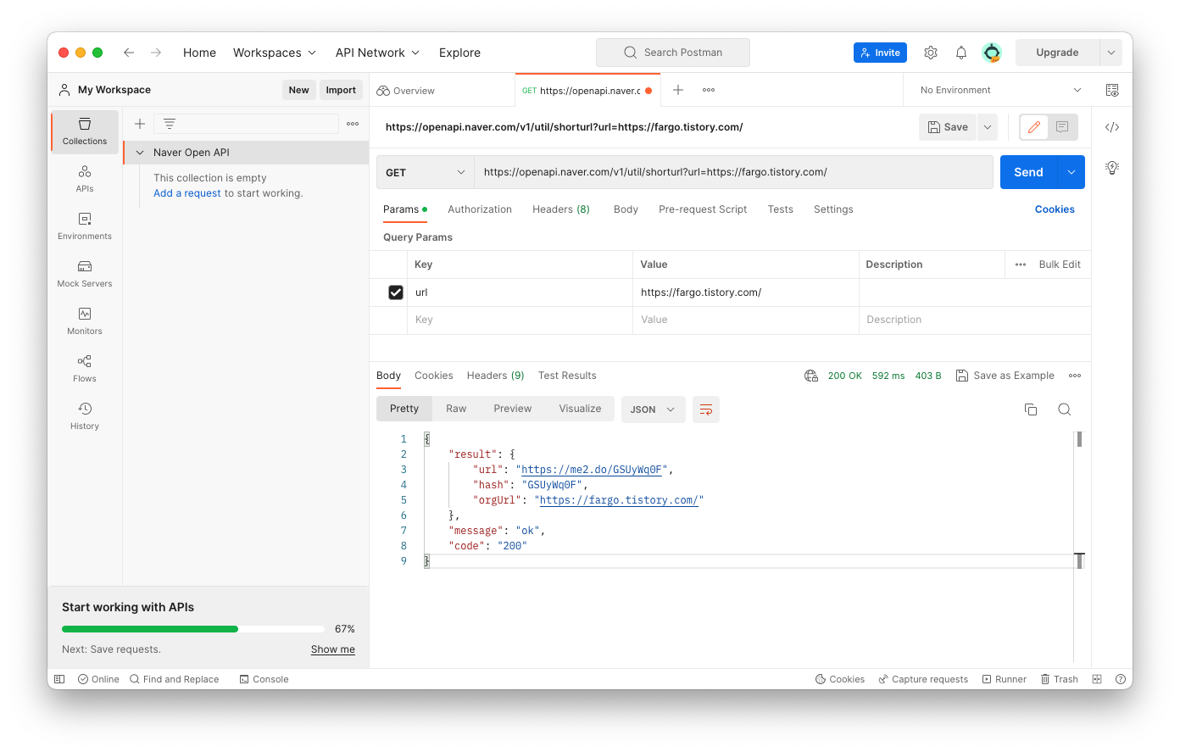The image size is (1180, 752).
Task: Copy the response body
Action: point(1031,409)
